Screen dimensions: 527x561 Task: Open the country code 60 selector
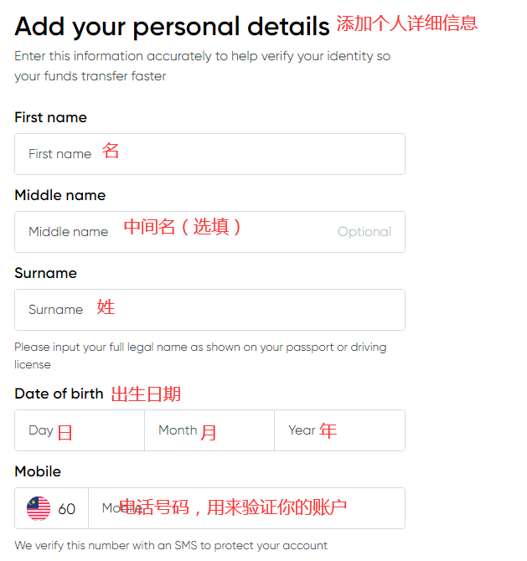click(x=66, y=509)
